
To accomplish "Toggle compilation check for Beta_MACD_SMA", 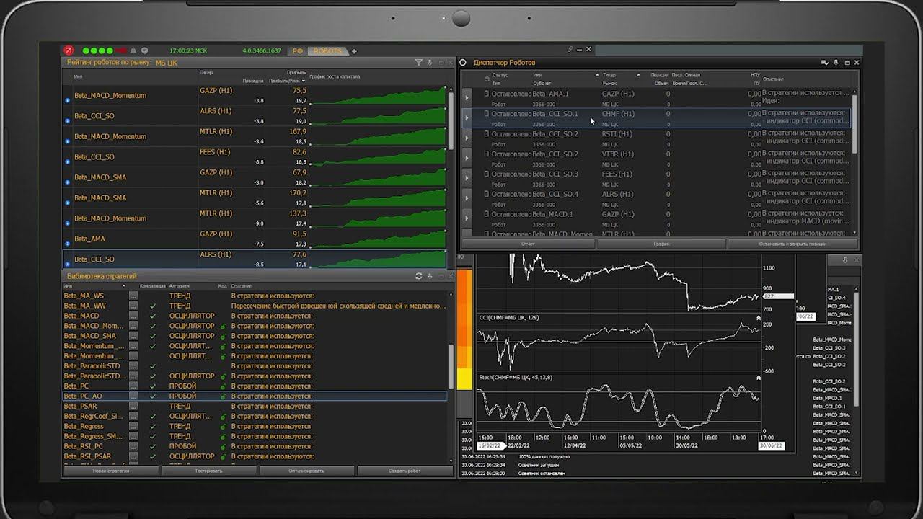I will pyautogui.click(x=153, y=336).
